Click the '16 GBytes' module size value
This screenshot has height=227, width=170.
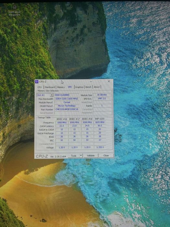click(102, 95)
